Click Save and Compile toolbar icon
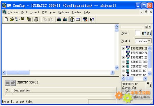 (x=29, y=19)
